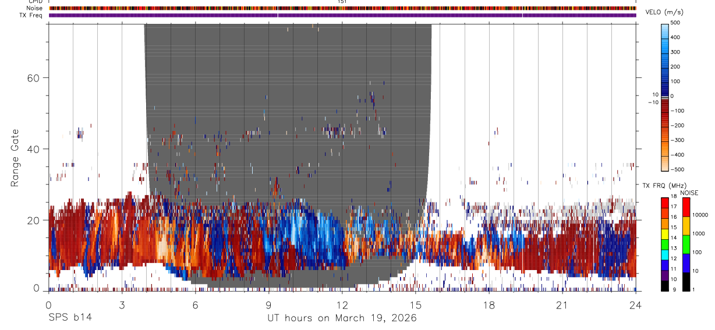Click the blue 10–100 NOISE swatch
Screen dimensions: 715x330
[x=686, y=263]
